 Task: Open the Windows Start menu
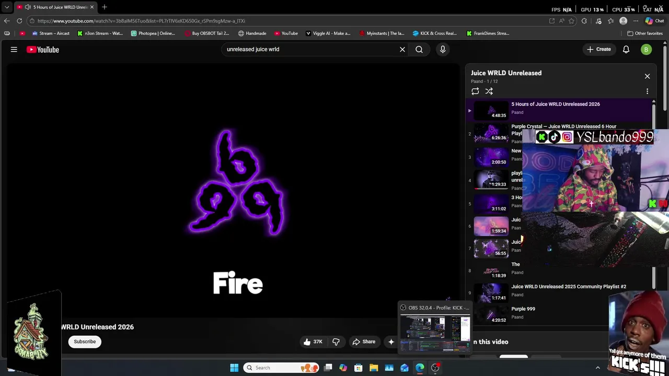click(234, 368)
